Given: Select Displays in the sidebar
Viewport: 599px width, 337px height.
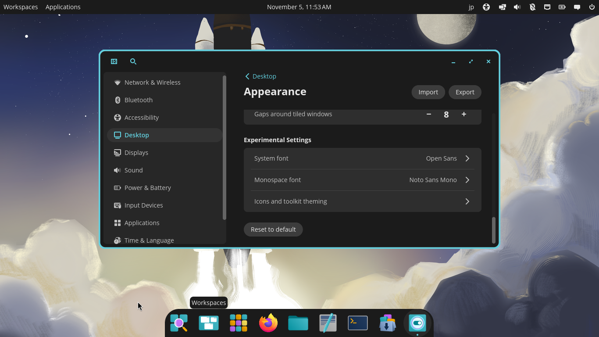Looking at the screenshot, I should [x=136, y=153].
